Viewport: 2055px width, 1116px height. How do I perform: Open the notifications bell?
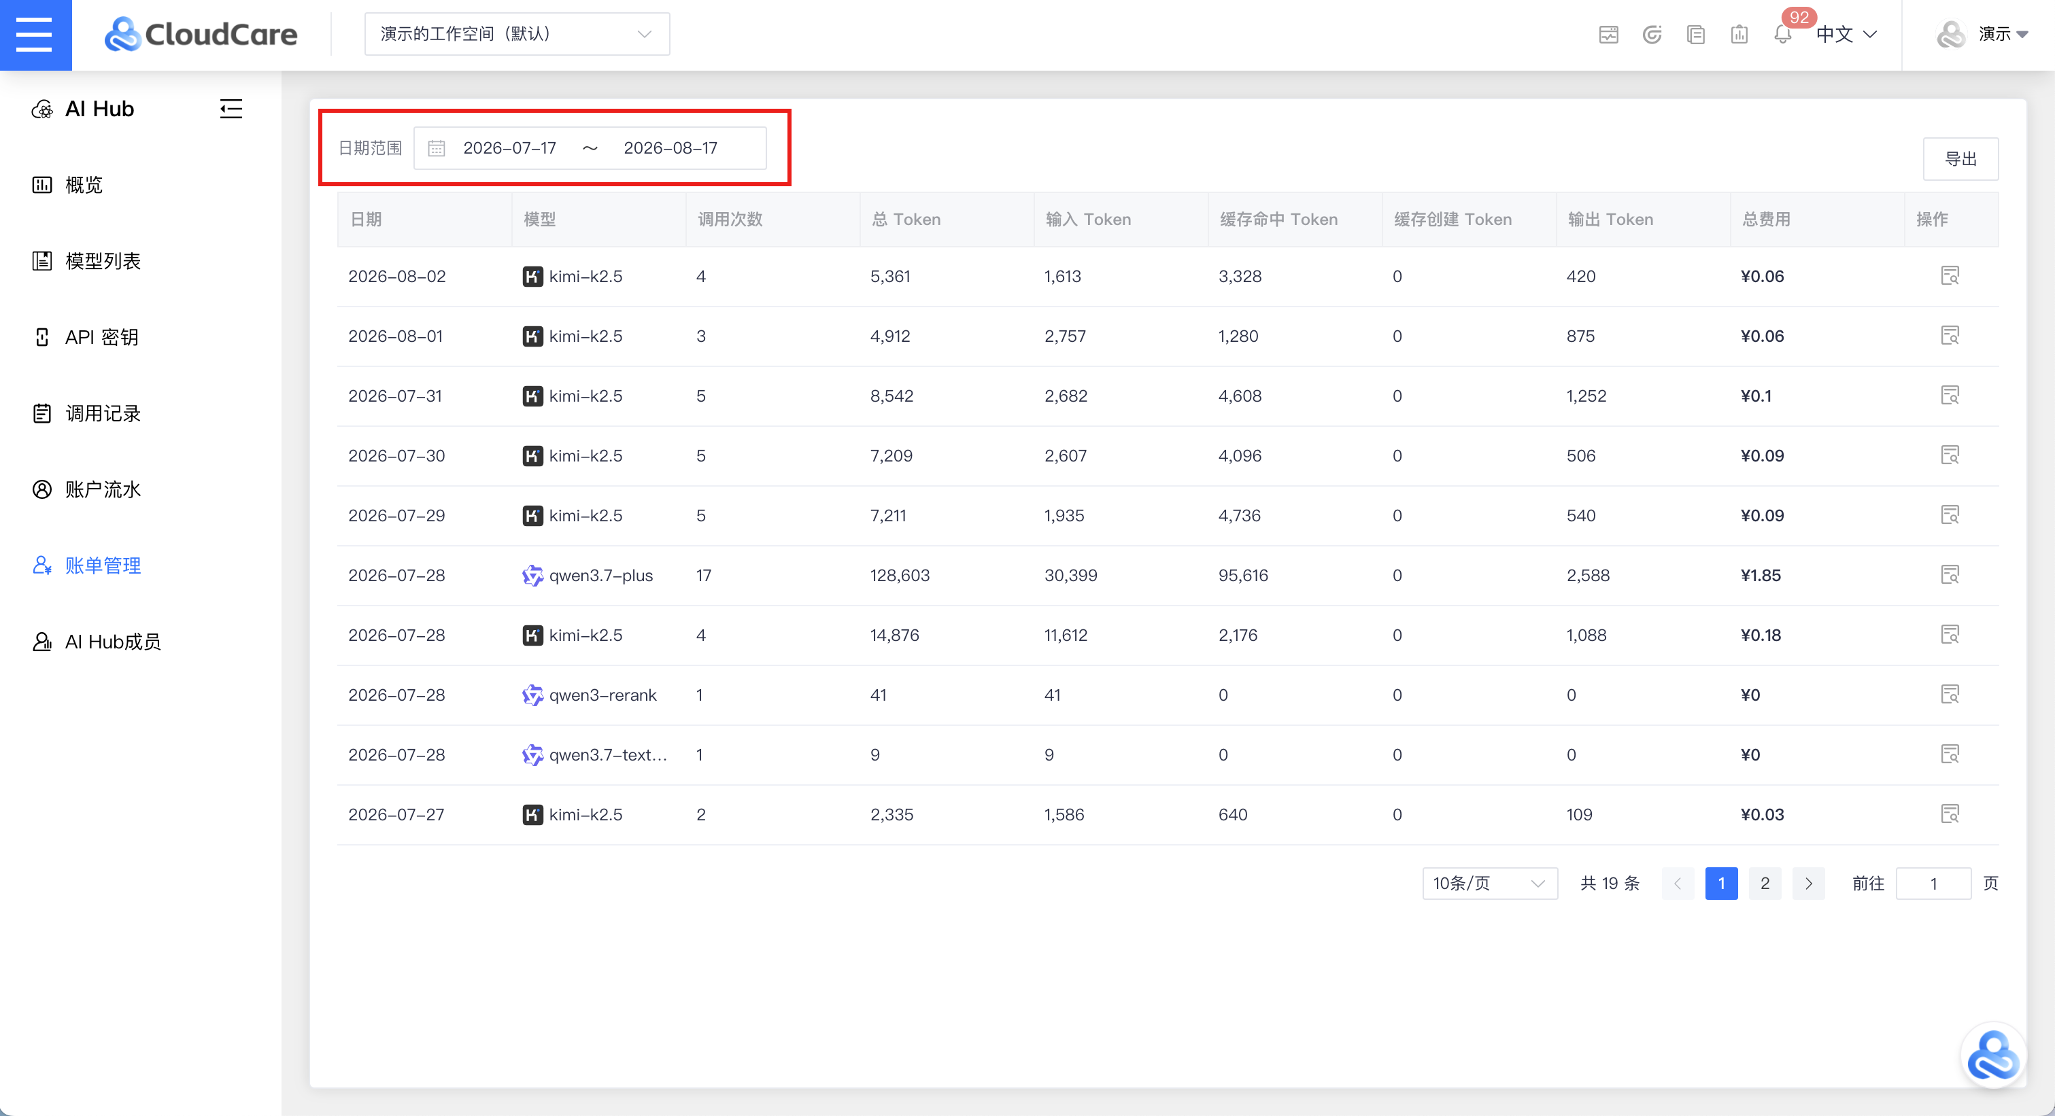[1782, 34]
